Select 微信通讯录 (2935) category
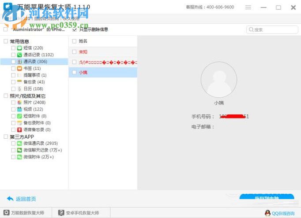Screen dimensions: 301x218 41,143
